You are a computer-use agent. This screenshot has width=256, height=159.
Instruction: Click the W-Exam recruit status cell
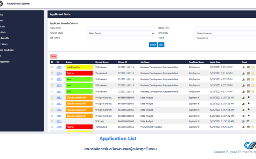pos(99,121)
